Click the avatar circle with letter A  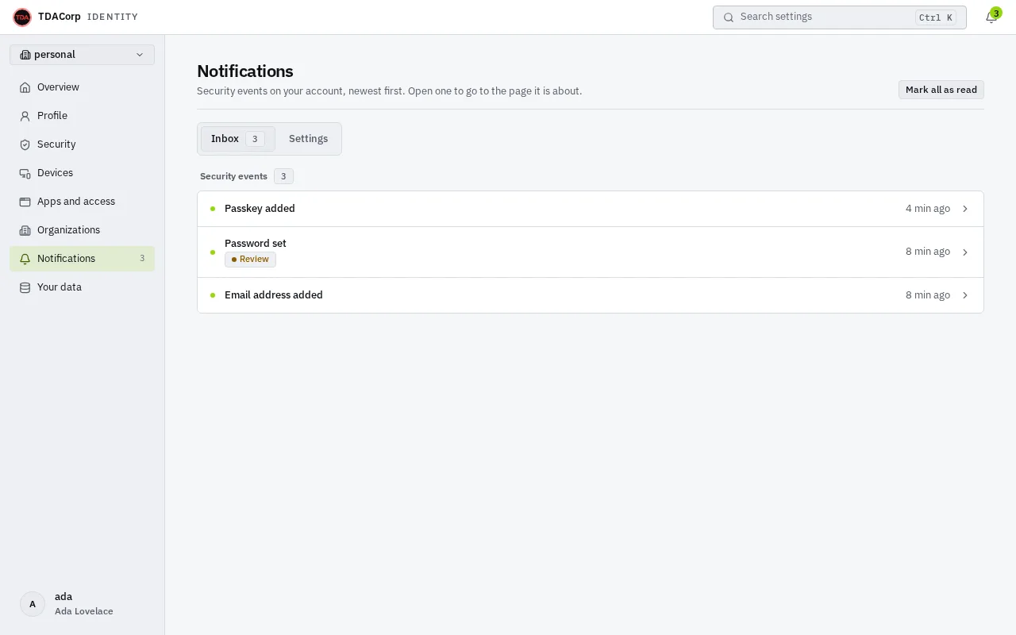click(33, 604)
